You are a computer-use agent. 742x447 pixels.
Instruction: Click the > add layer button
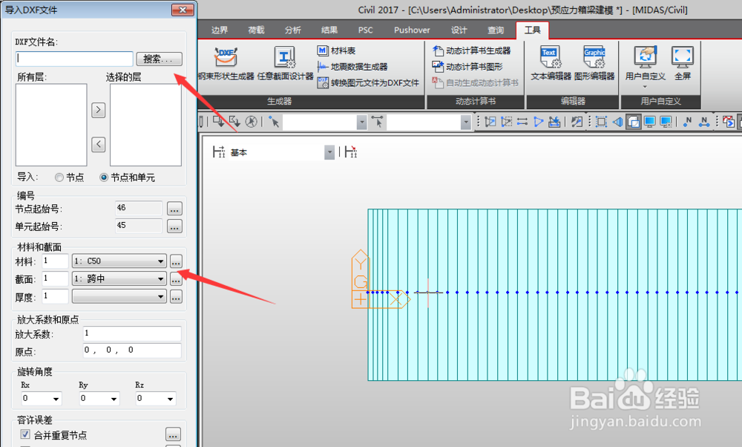(98, 110)
